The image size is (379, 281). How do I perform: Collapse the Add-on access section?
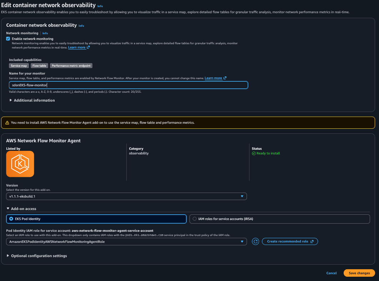point(21,209)
